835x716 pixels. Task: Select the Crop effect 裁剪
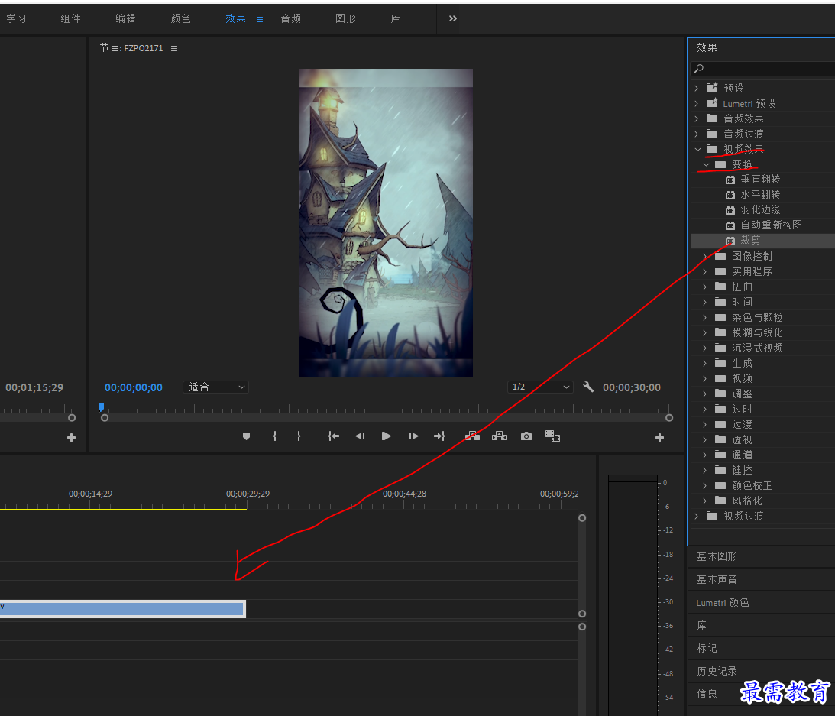point(750,241)
